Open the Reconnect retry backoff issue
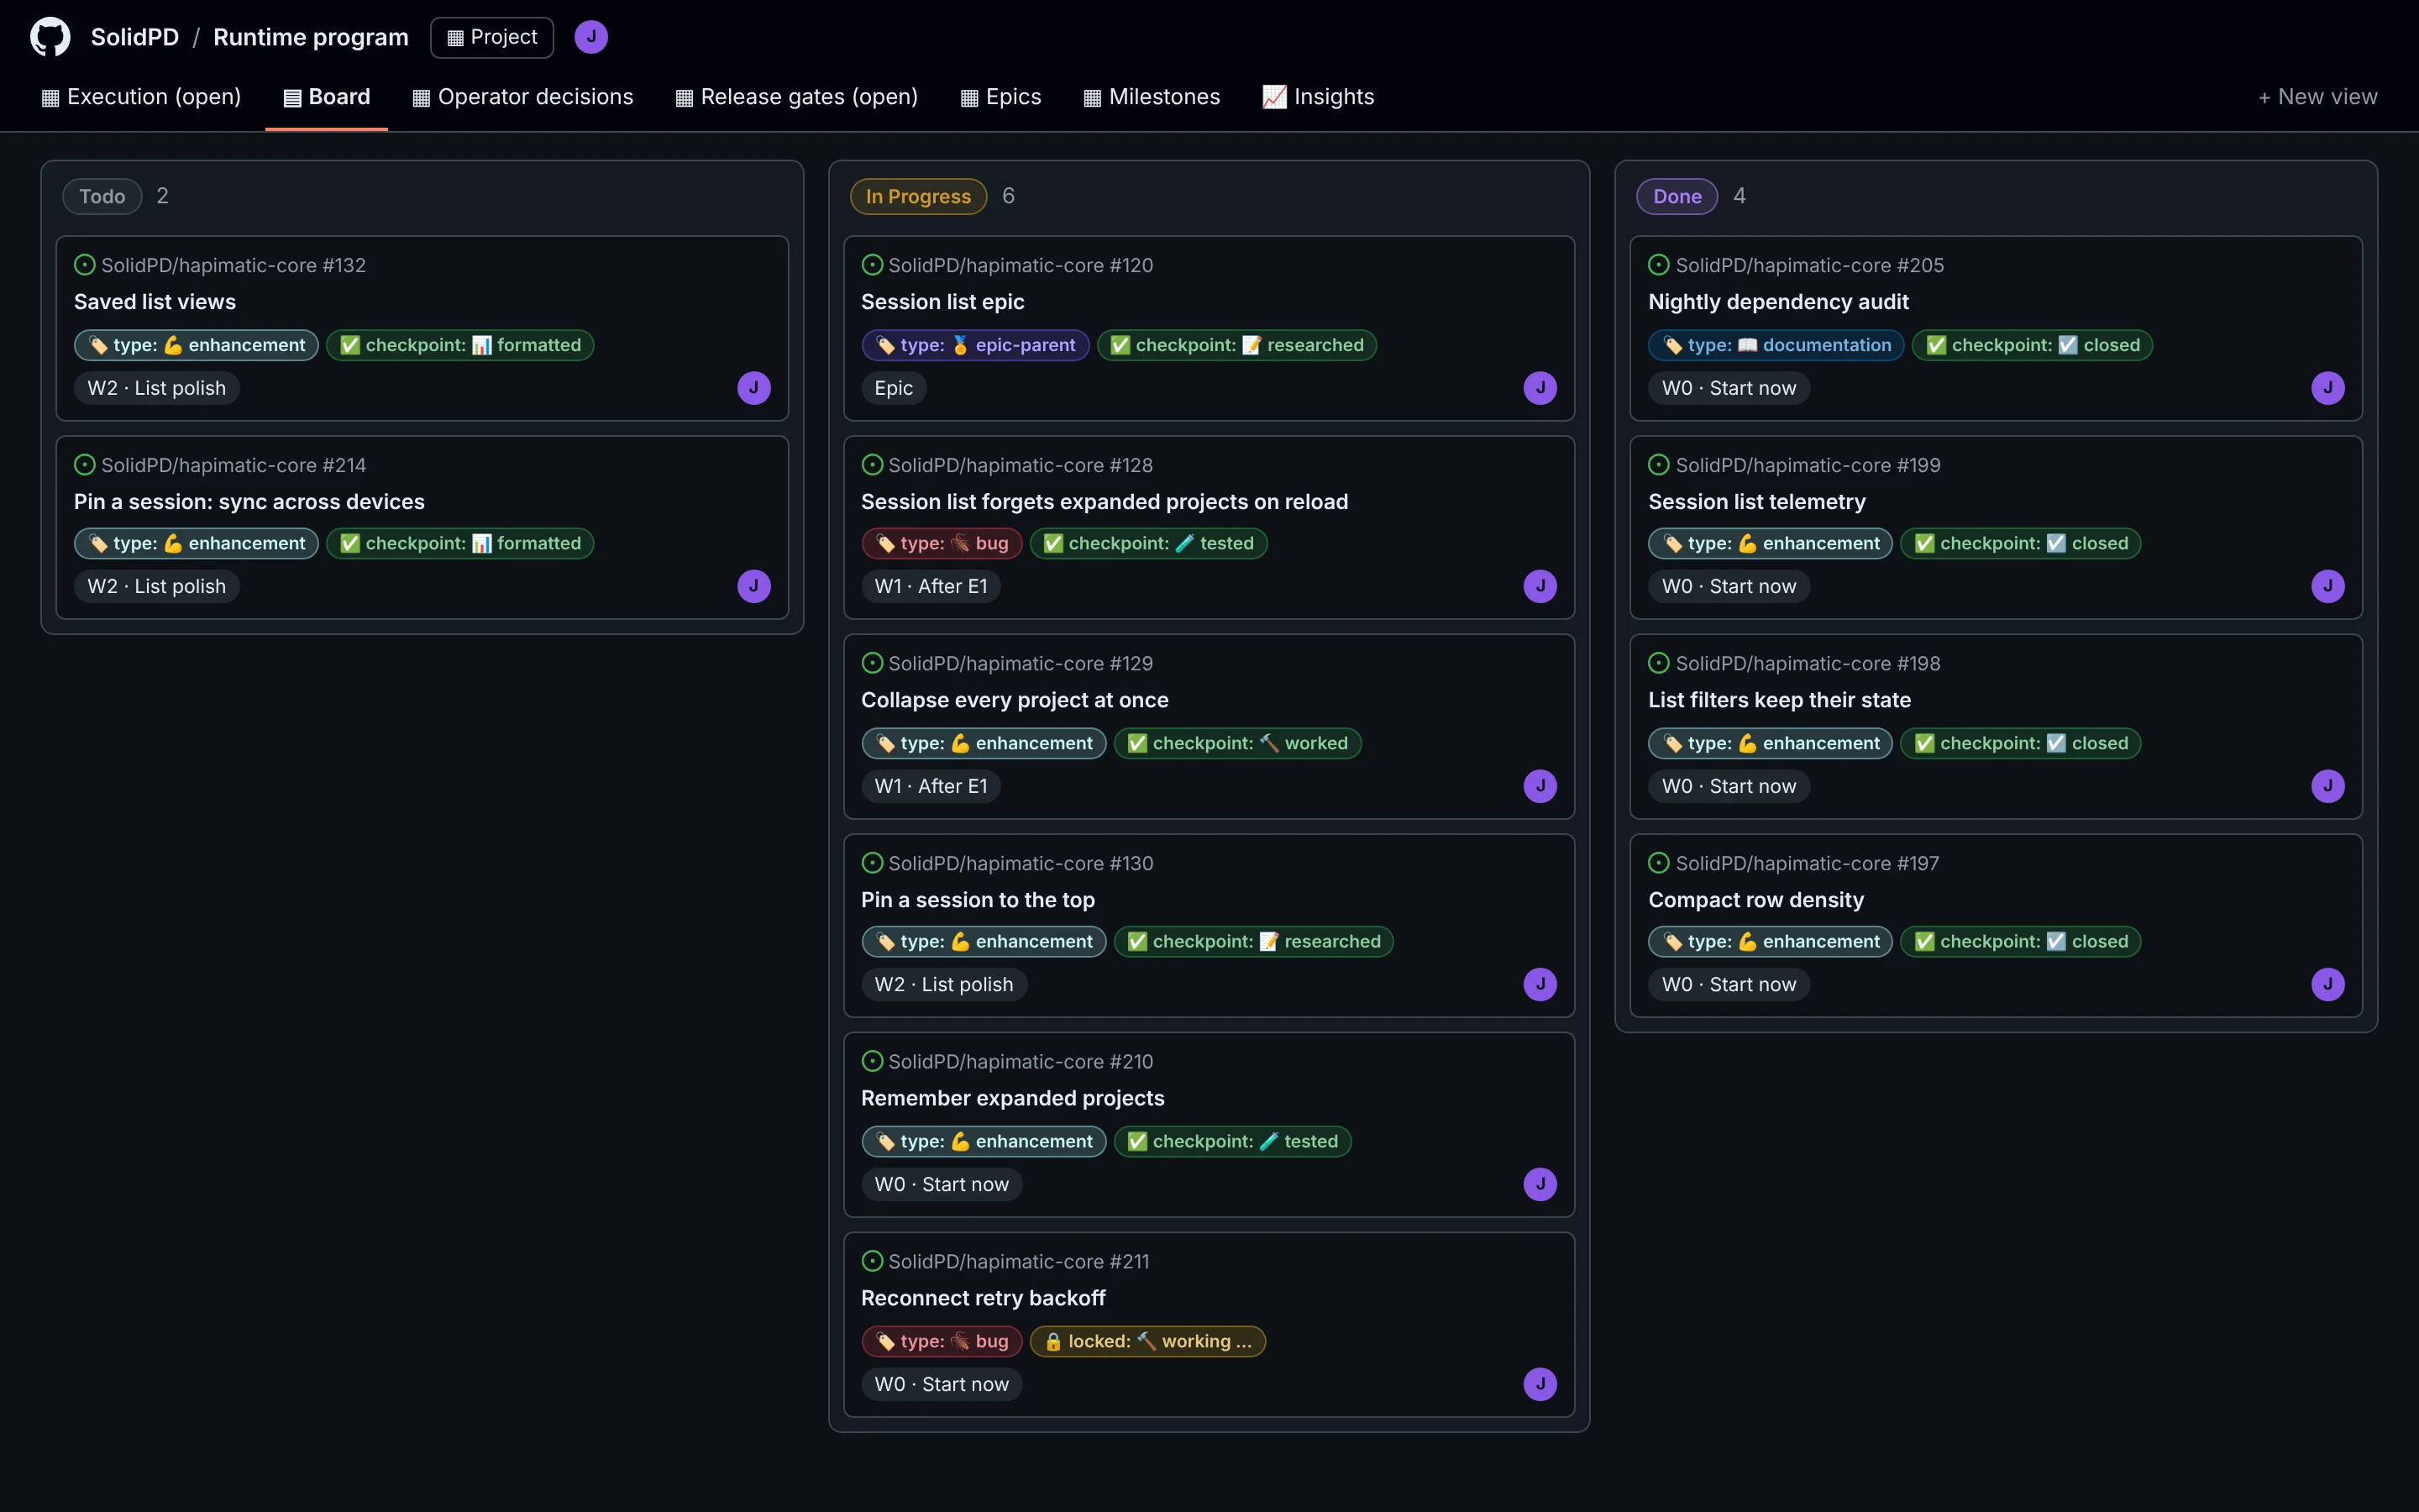 coord(984,1298)
